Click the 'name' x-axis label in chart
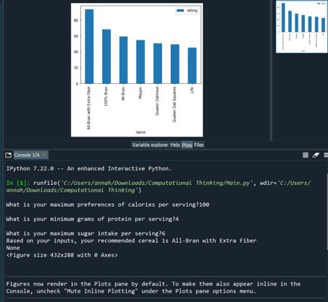Screen dimensions: 328x302 (x=140, y=132)
